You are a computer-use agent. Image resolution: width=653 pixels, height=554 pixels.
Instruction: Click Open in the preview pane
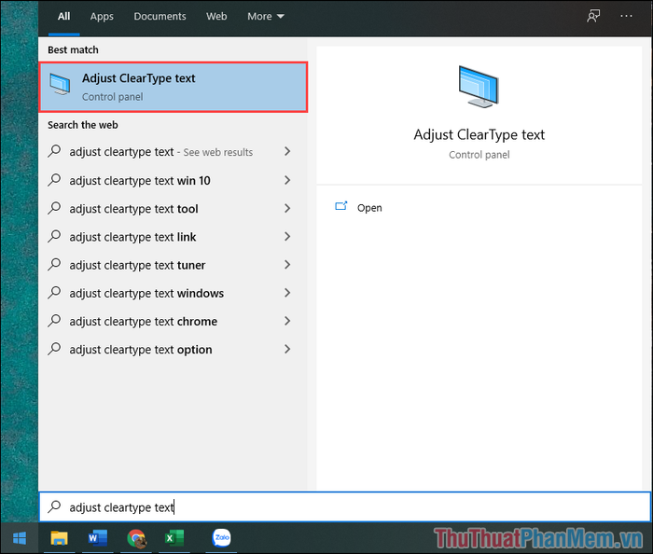click(x=369, y=207)
